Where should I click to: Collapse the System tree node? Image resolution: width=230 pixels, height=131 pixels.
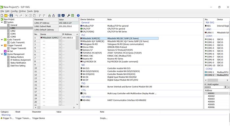(x=2, y=22)
